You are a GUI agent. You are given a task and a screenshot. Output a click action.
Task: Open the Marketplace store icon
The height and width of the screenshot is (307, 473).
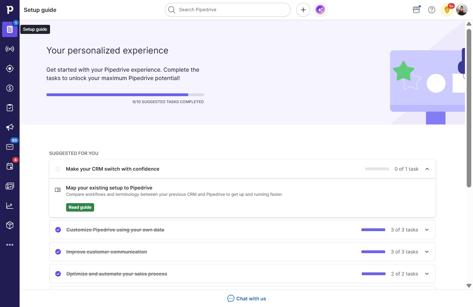pyautogui.click(x=416, y=10)
